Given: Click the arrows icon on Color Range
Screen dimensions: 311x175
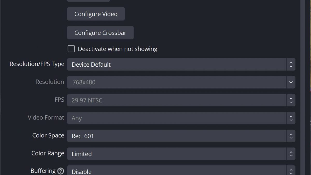Looking at the screenshot, I should 291,154.
